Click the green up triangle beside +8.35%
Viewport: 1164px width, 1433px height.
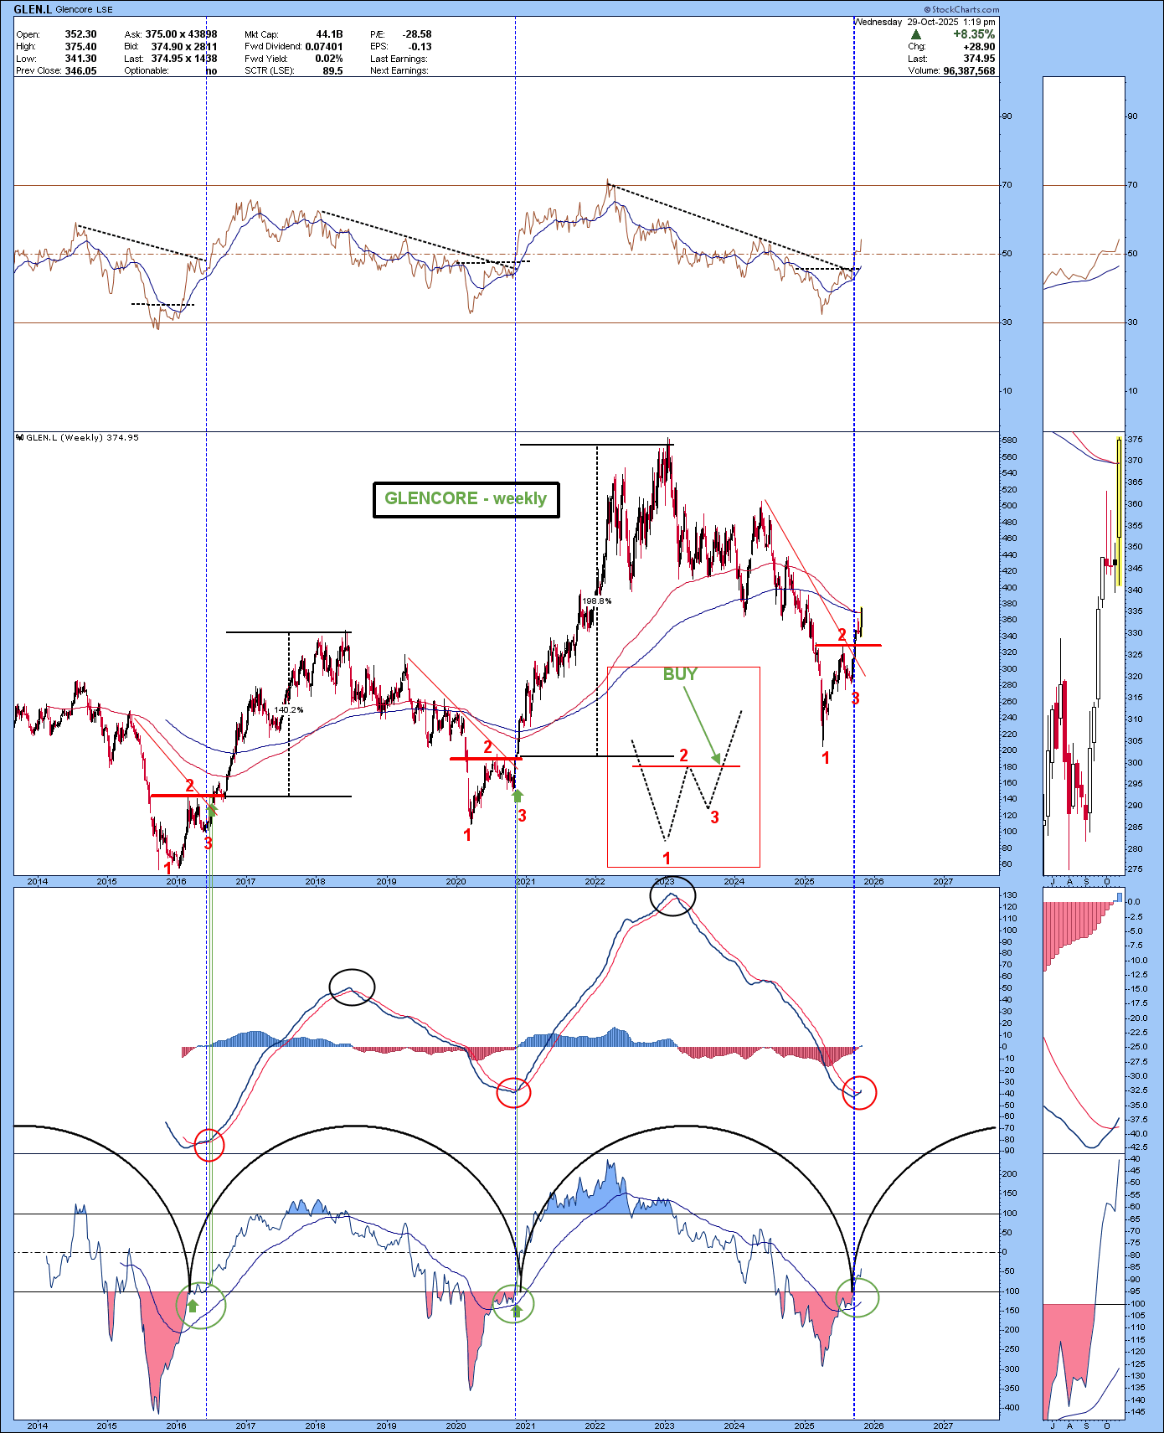coord(916,34)
